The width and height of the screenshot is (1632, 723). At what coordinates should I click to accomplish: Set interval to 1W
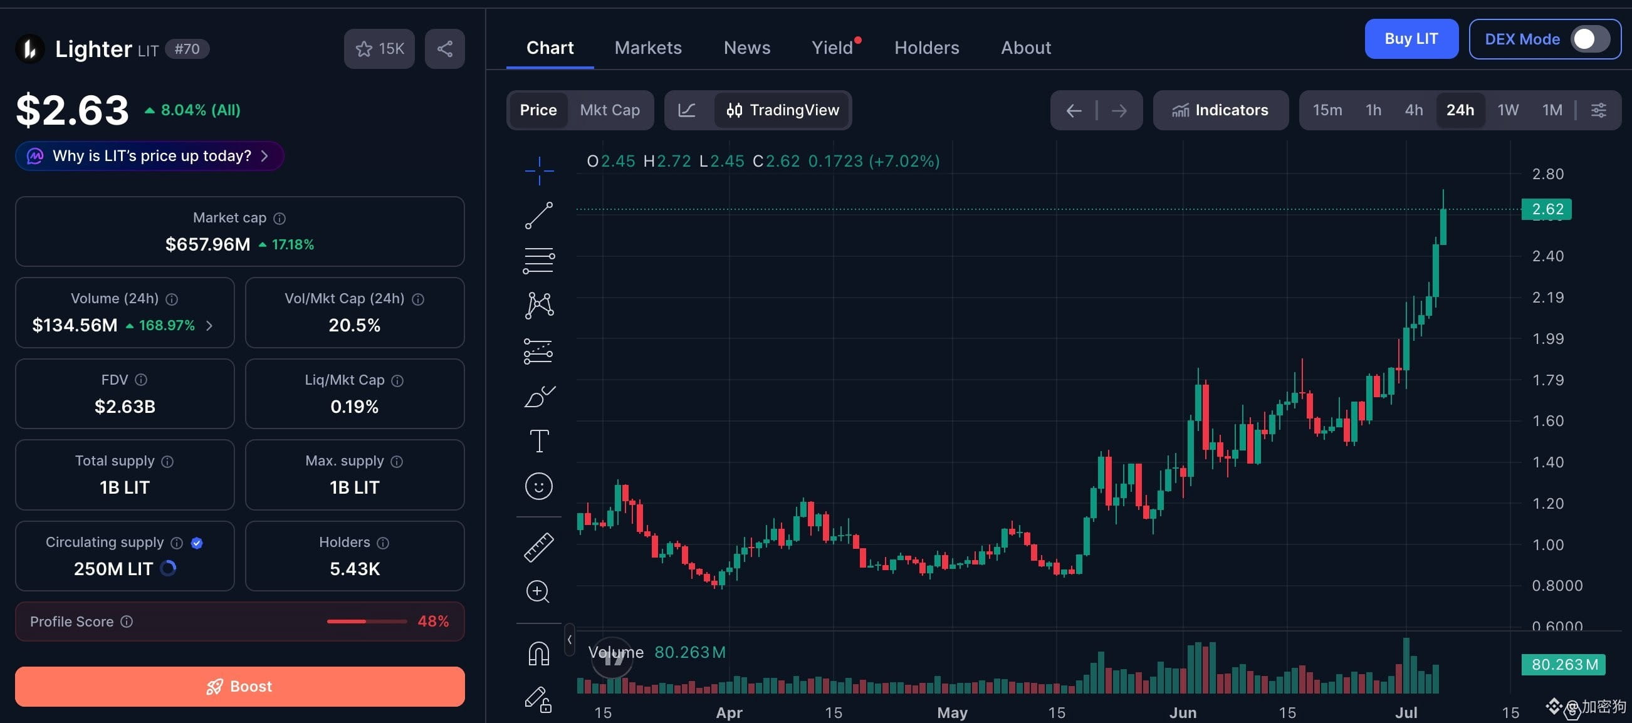1508,110
